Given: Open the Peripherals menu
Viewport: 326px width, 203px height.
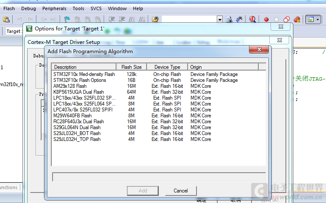Looking at the screenshot, I should 54,8.
